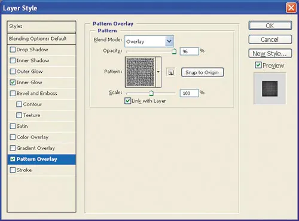
Task: Click the New Style... button
Action: [270, 53]
